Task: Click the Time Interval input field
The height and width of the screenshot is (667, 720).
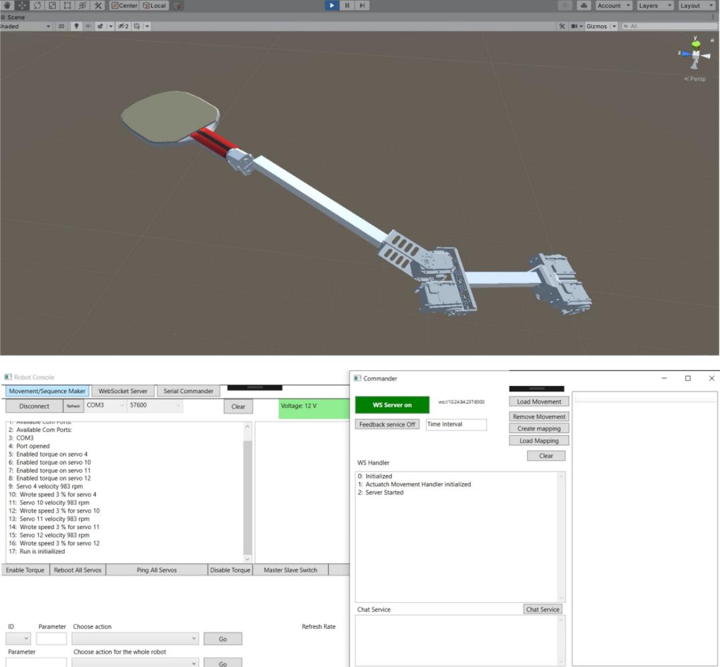Action: (456, 424)
